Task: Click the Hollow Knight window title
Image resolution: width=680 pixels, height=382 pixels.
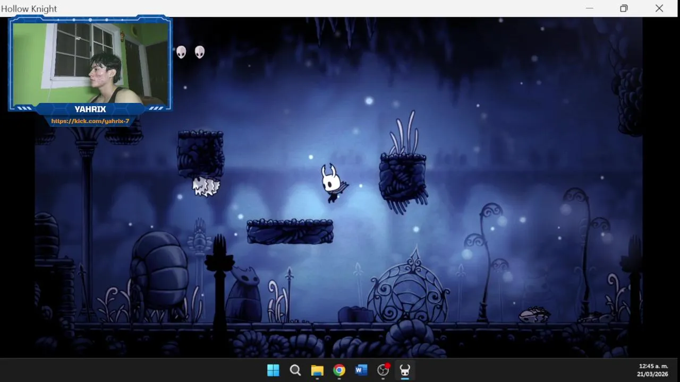Action: tap(29, 9)
